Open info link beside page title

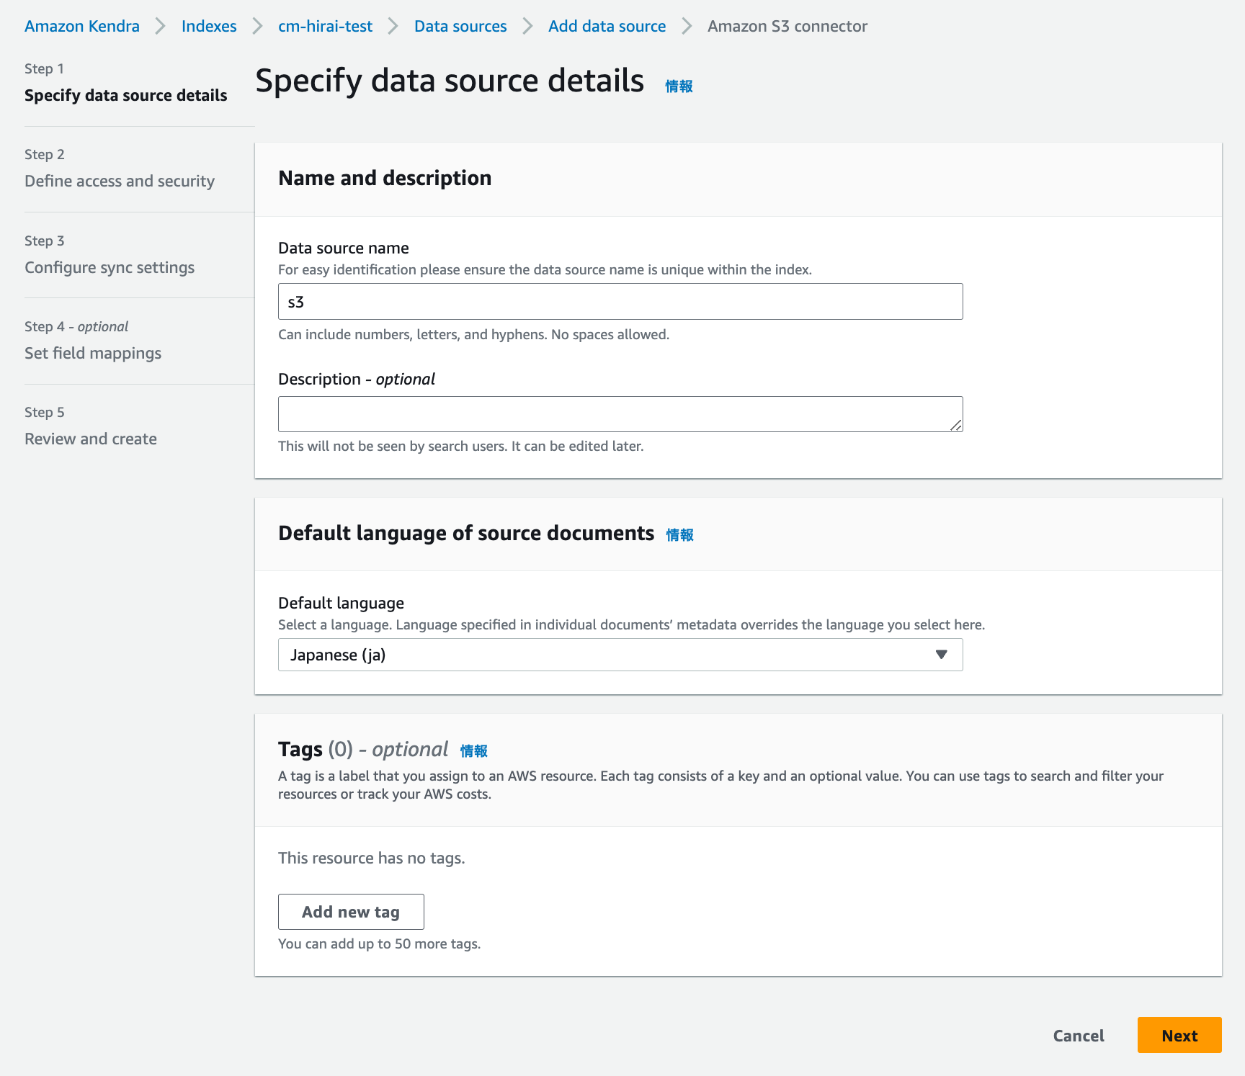coord(679,86)
